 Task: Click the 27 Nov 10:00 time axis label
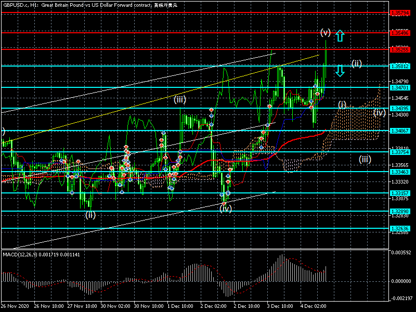[82, 306]
